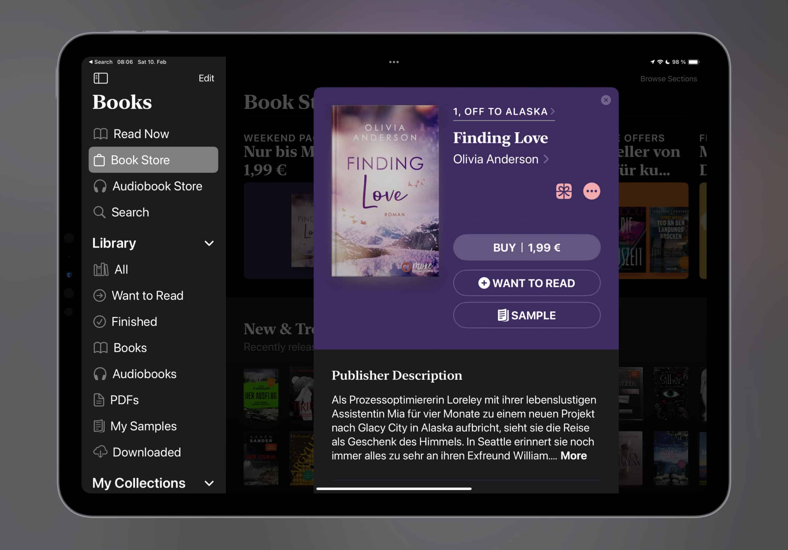Viewport: 788px width, 550px height.
Task: Click the Downloaded cloud icon
Action: point(100,452)
